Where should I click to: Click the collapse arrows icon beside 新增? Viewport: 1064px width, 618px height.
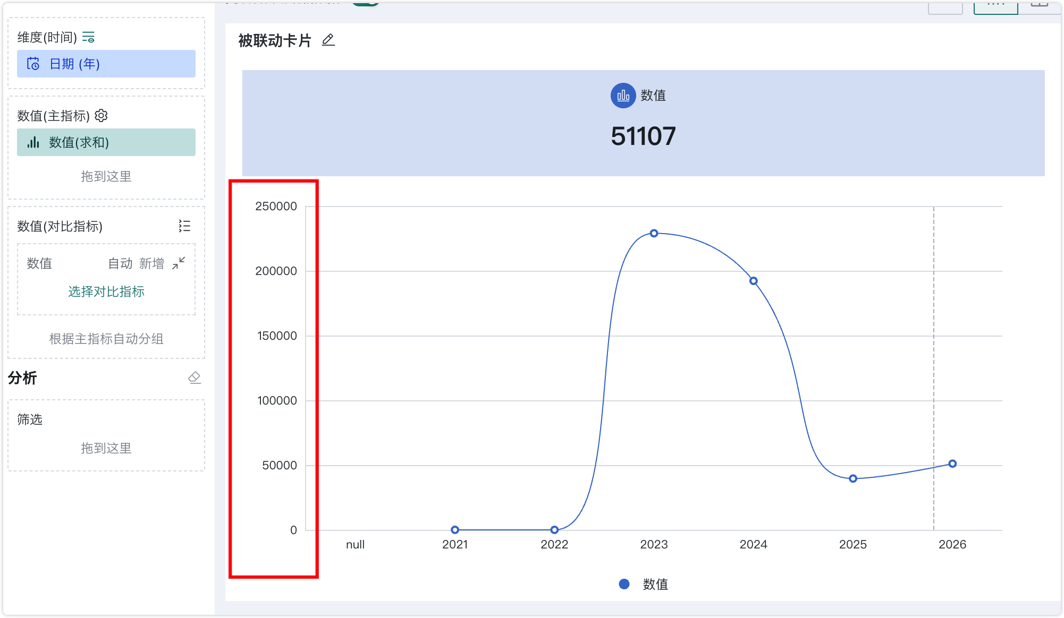179,263
